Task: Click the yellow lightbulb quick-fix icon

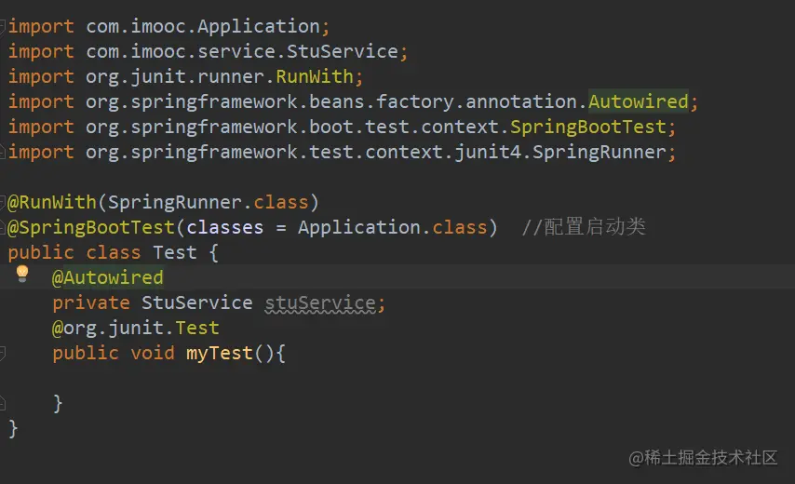Action: [x=23, y=275]
